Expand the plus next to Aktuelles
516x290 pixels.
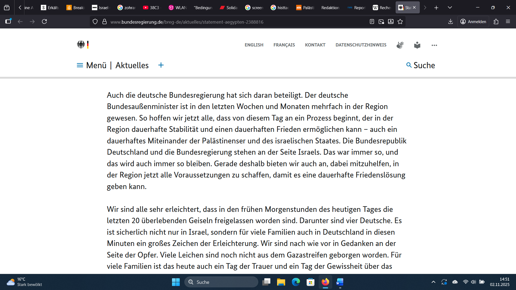[161, 65]
